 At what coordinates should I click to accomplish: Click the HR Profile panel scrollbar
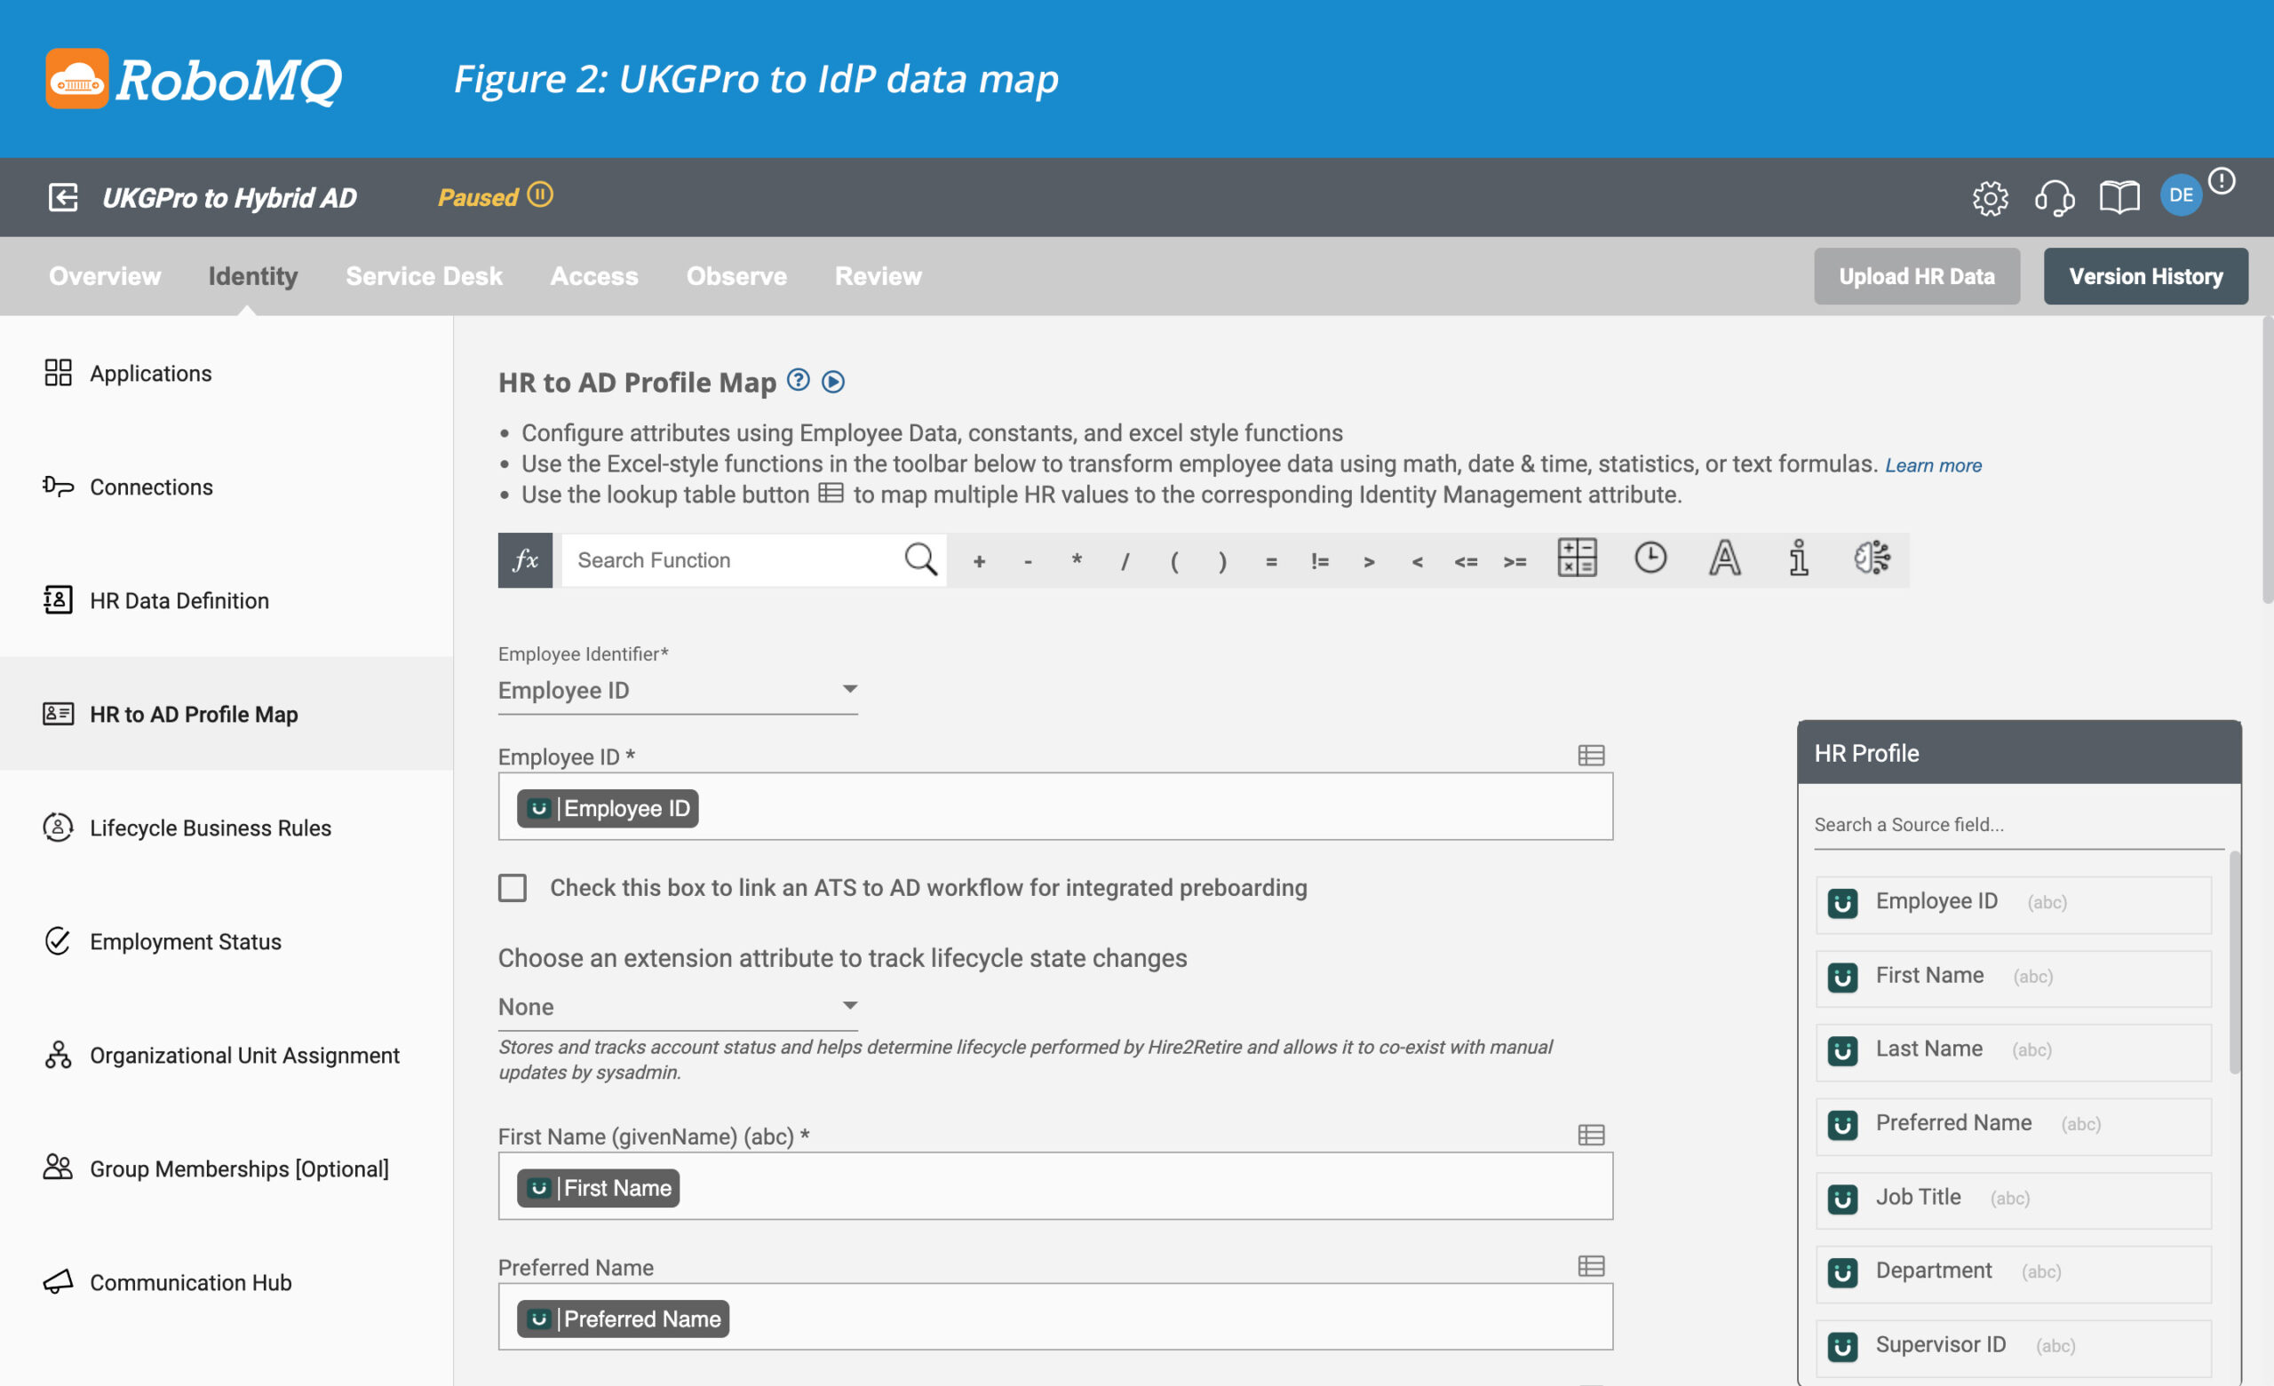pos(2235,962)
